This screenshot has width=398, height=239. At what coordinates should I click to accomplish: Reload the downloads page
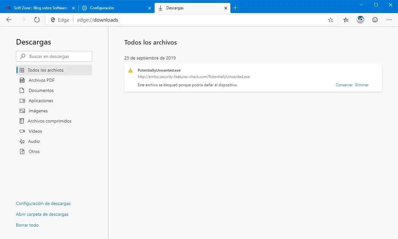pyautogui.click(x=37, y=20)
